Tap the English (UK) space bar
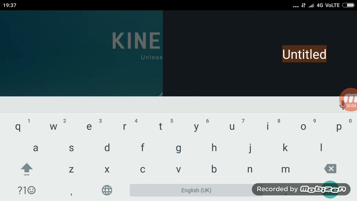The height and width of the screenshot is (201, 357). [x=196, y=190]
